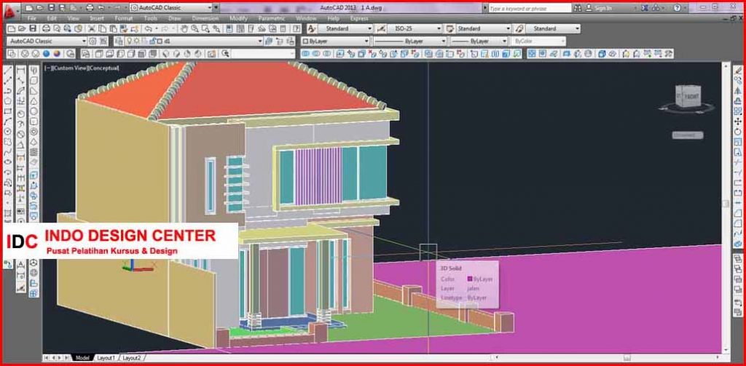The image size is (746, 366).
Task: Select the Sphere solid modeling tool
Action: (x=34, y=111)
